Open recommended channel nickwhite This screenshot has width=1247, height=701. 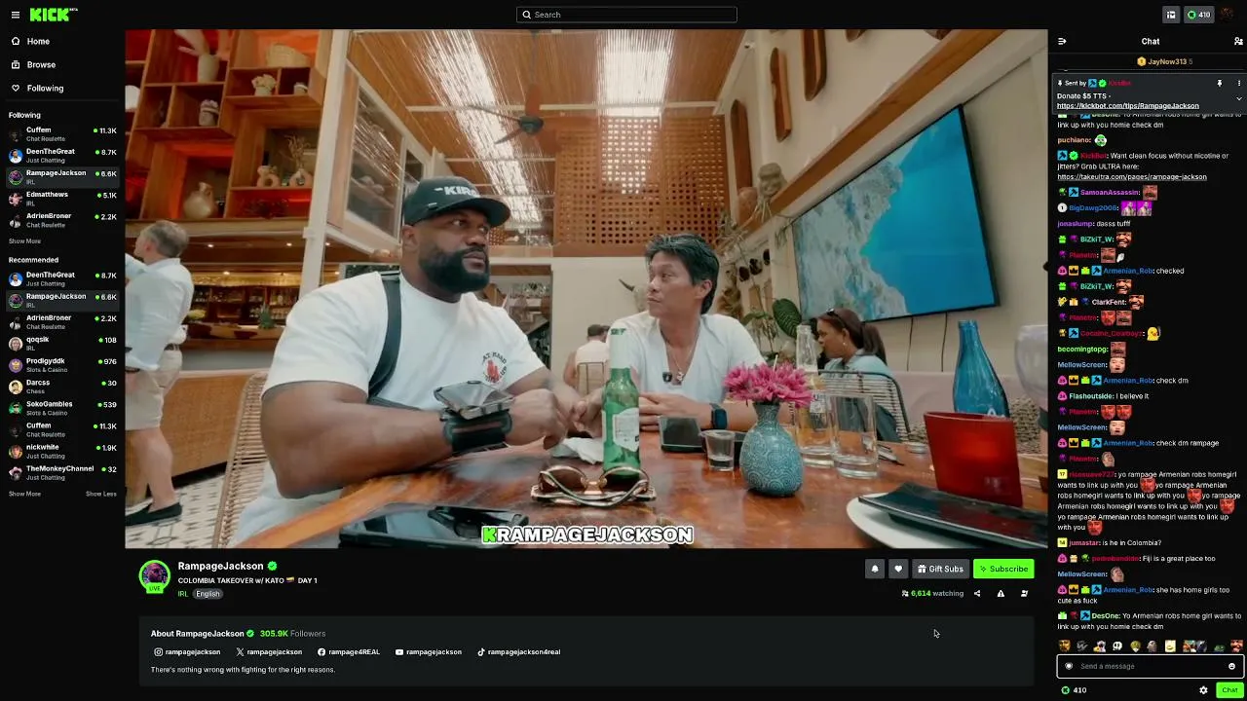(62, 451)
